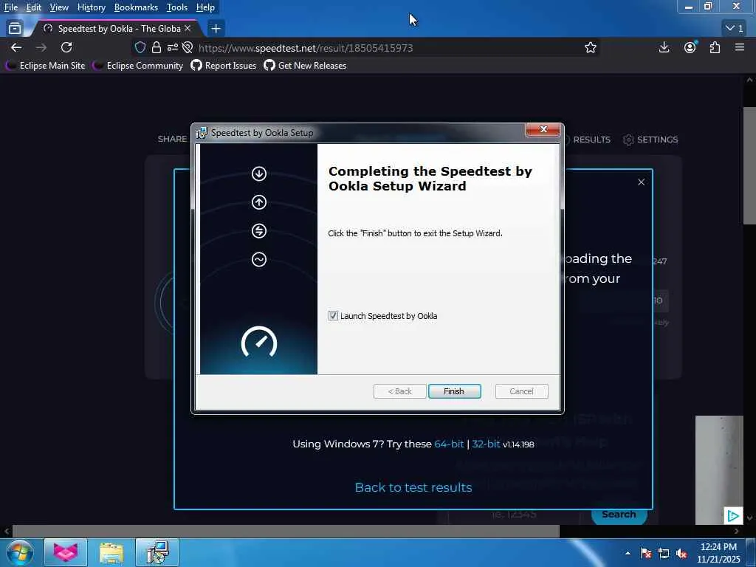Bookmark this page with the star icon
Image resolution: width=756 pixels, height=567 pixels.
(590, 47)
